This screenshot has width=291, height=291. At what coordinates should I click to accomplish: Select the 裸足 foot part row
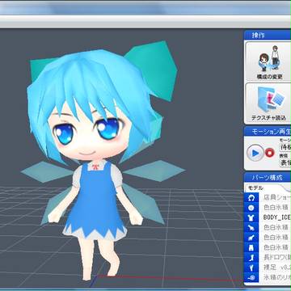click(274, 268)
